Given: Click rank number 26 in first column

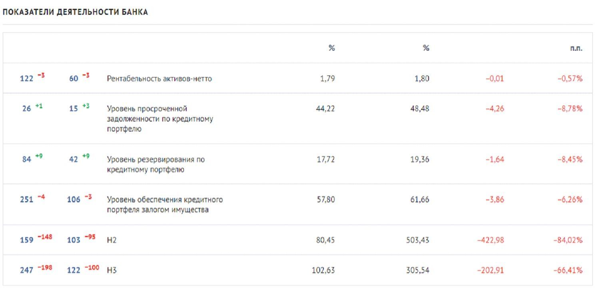Looking at the screenshot, I should pos(27,109).
